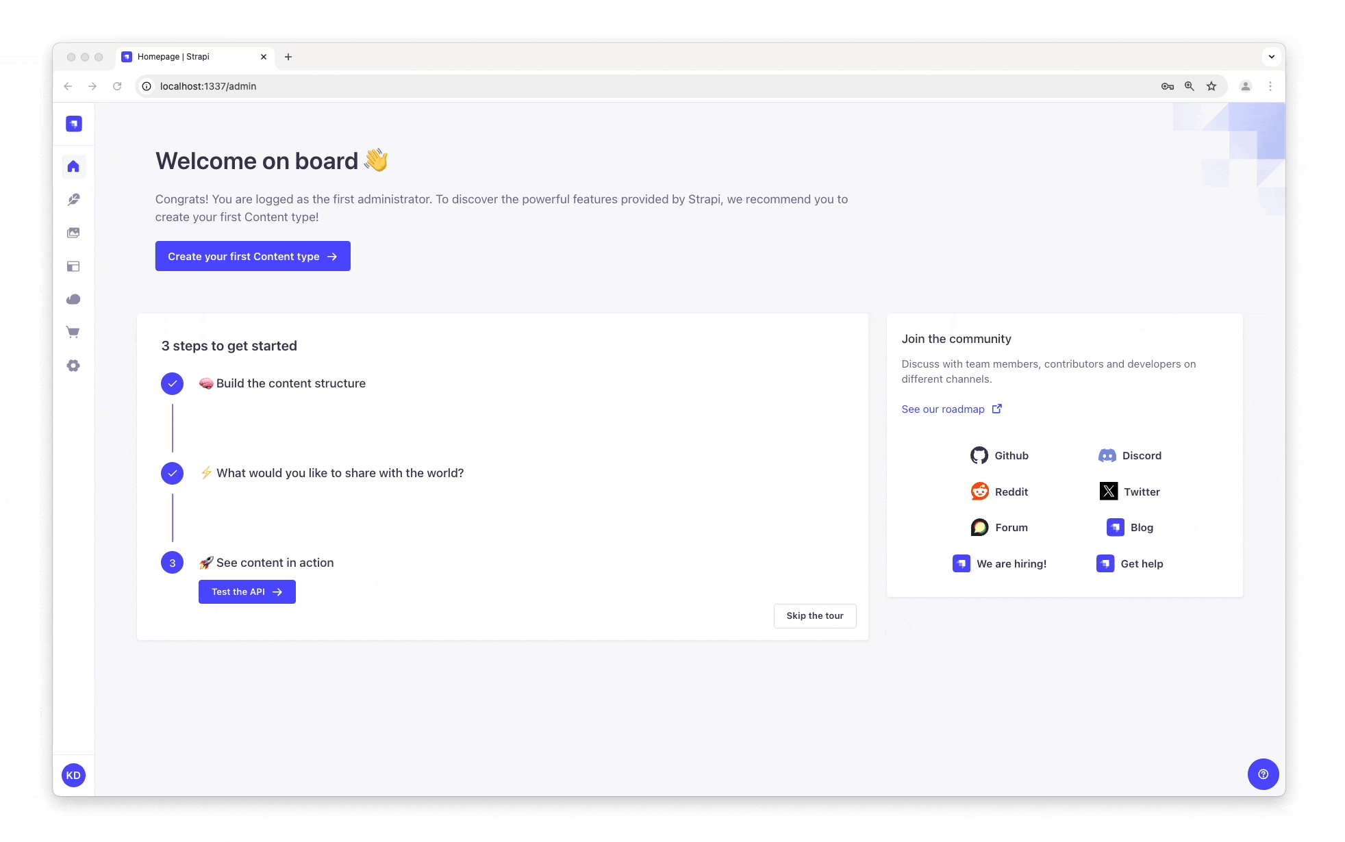Image resolution: width=1345 pixels, height=842 pixels.
Task: Go to Home via sidebar icon
Action: point(73,166)
